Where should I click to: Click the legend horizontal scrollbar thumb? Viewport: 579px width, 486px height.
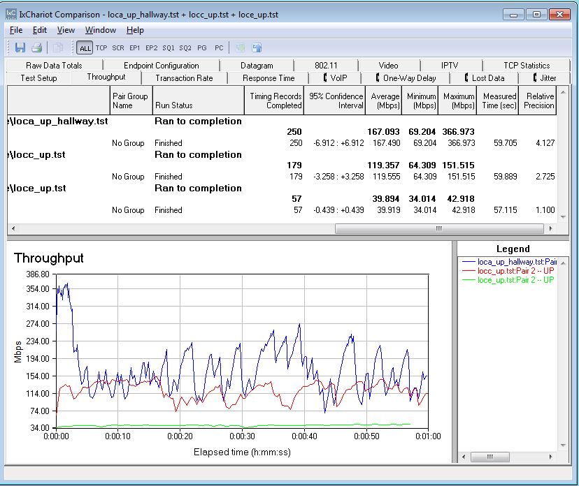[490, 457]
